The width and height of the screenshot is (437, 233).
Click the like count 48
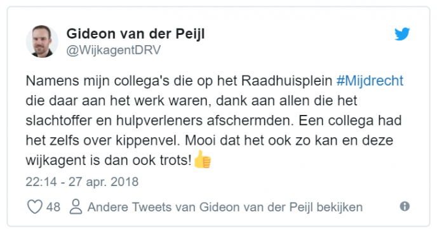point(53,207)
